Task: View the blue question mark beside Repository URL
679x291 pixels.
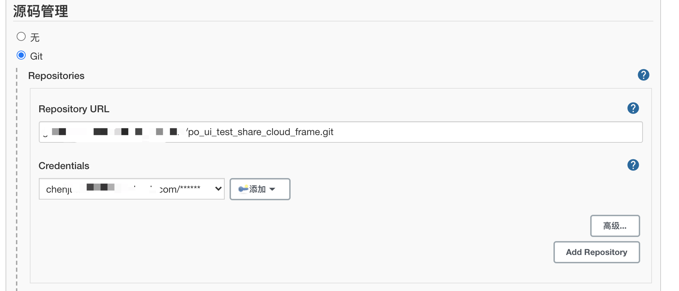Action: coord(633,108)
